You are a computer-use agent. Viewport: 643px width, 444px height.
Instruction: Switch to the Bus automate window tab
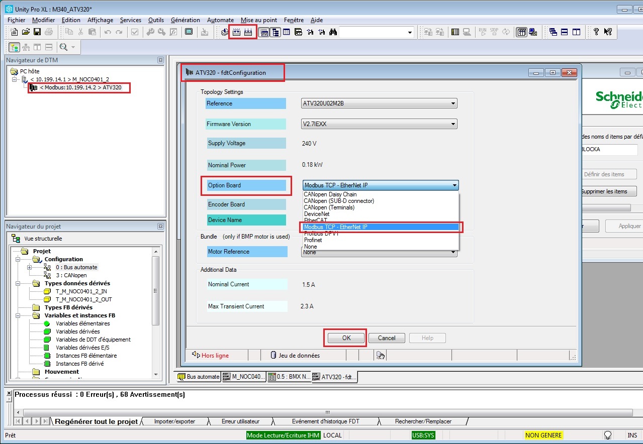(199, 377)
